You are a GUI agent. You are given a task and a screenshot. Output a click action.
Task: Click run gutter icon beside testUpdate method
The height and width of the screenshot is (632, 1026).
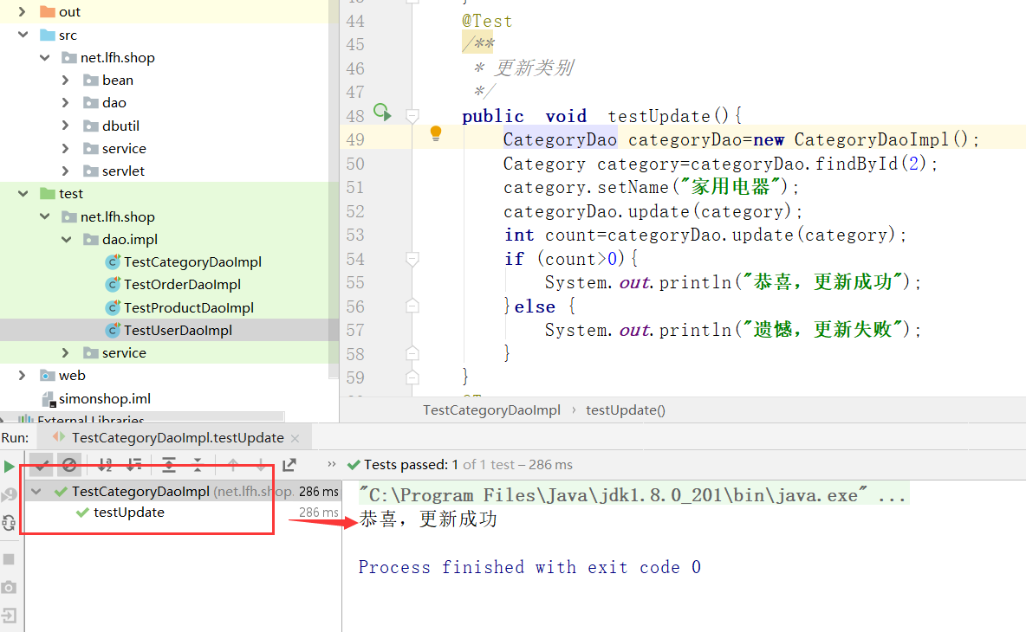click(382, 113)
